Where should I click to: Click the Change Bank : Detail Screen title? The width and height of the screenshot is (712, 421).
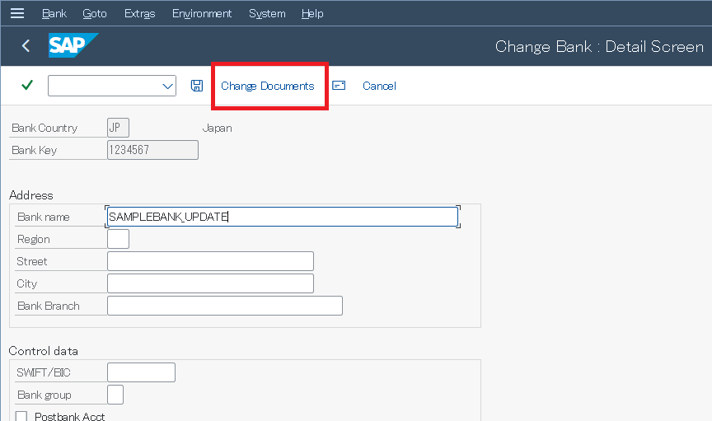pos(599,46)
